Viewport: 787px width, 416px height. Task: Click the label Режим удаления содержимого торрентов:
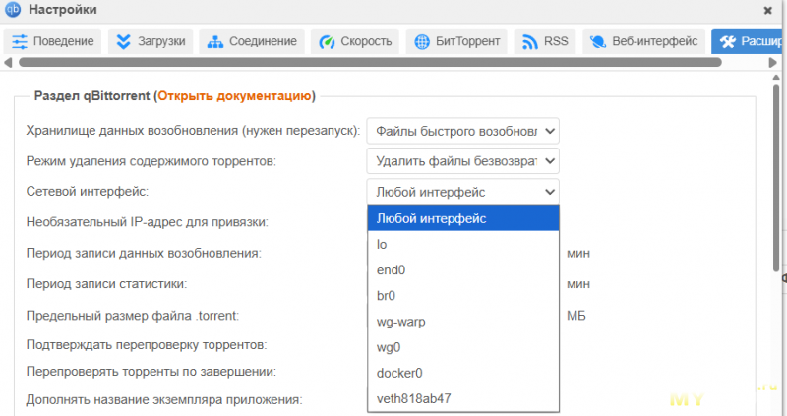pyautogui.click(x=151, y=161)
